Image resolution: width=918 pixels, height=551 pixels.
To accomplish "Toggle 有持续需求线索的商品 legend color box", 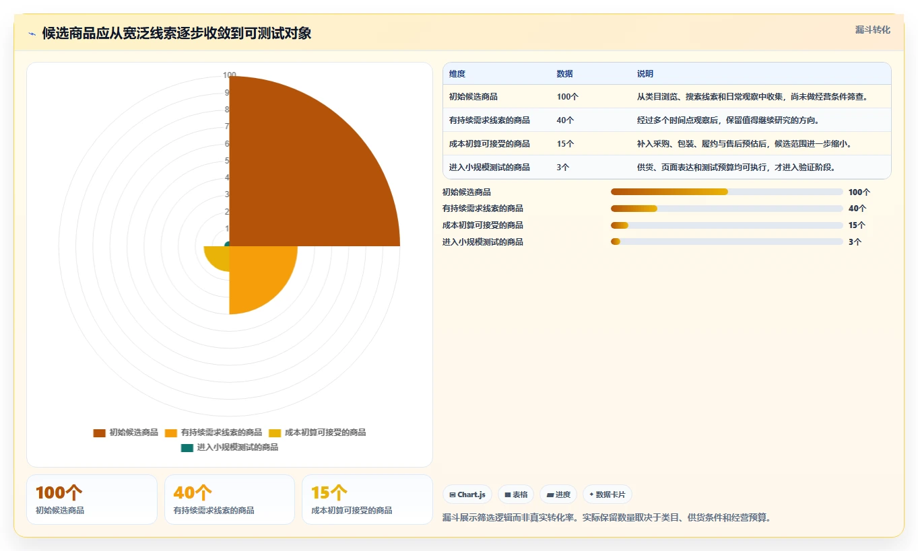I will tap(171, 433).
